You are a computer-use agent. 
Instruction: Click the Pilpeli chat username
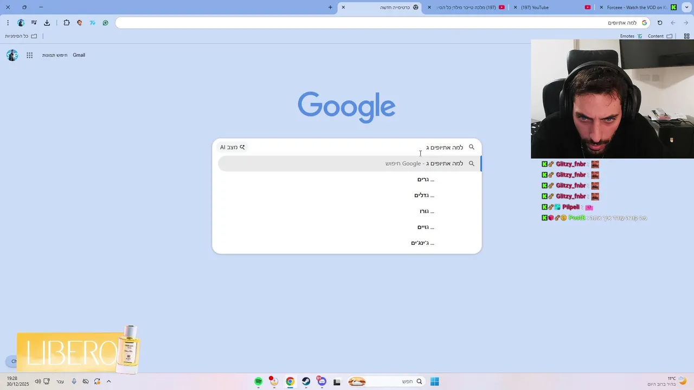tap(571, 207)
